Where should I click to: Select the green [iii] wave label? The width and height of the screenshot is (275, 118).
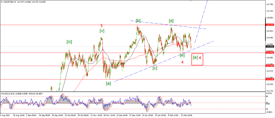coord(69,42)
